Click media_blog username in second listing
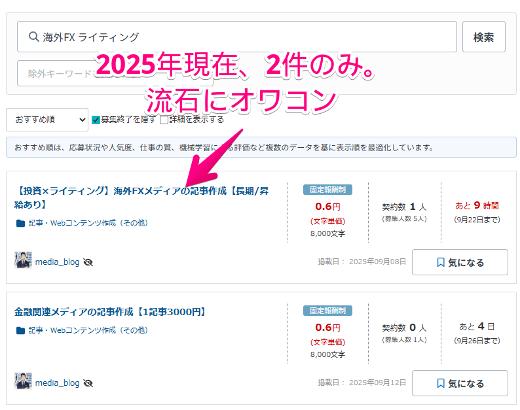Viewport: 520px width, 410px height. [x=57, y=383]
